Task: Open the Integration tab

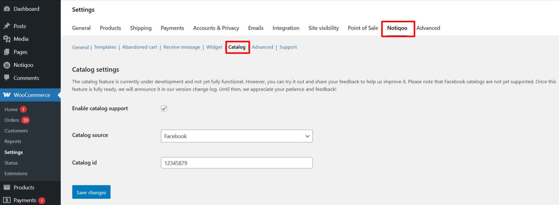Action: point(286,28)
